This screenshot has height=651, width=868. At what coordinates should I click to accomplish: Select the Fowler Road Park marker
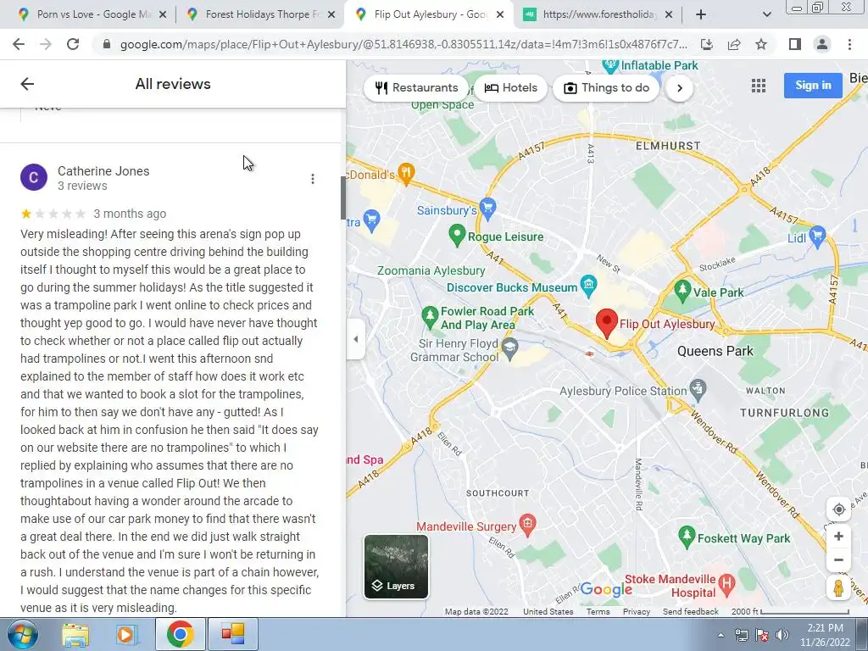(x=430, y=316)
